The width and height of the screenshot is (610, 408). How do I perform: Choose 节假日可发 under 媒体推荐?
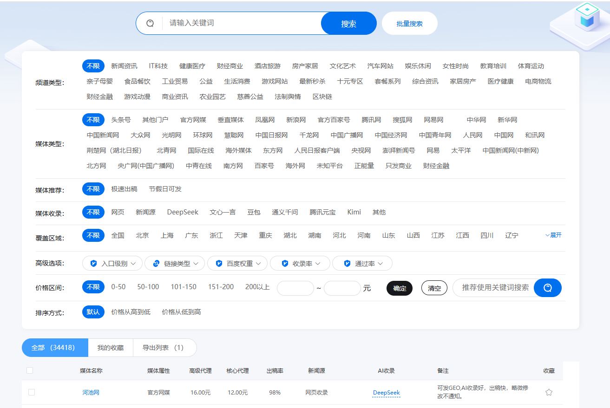pos(165,189)
